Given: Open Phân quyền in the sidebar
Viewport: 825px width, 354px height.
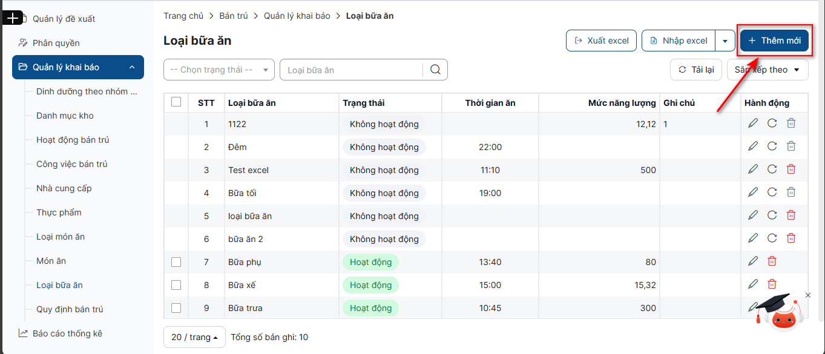Looking at the screenshot, I should pyautogui.click(x=56, y=43).
